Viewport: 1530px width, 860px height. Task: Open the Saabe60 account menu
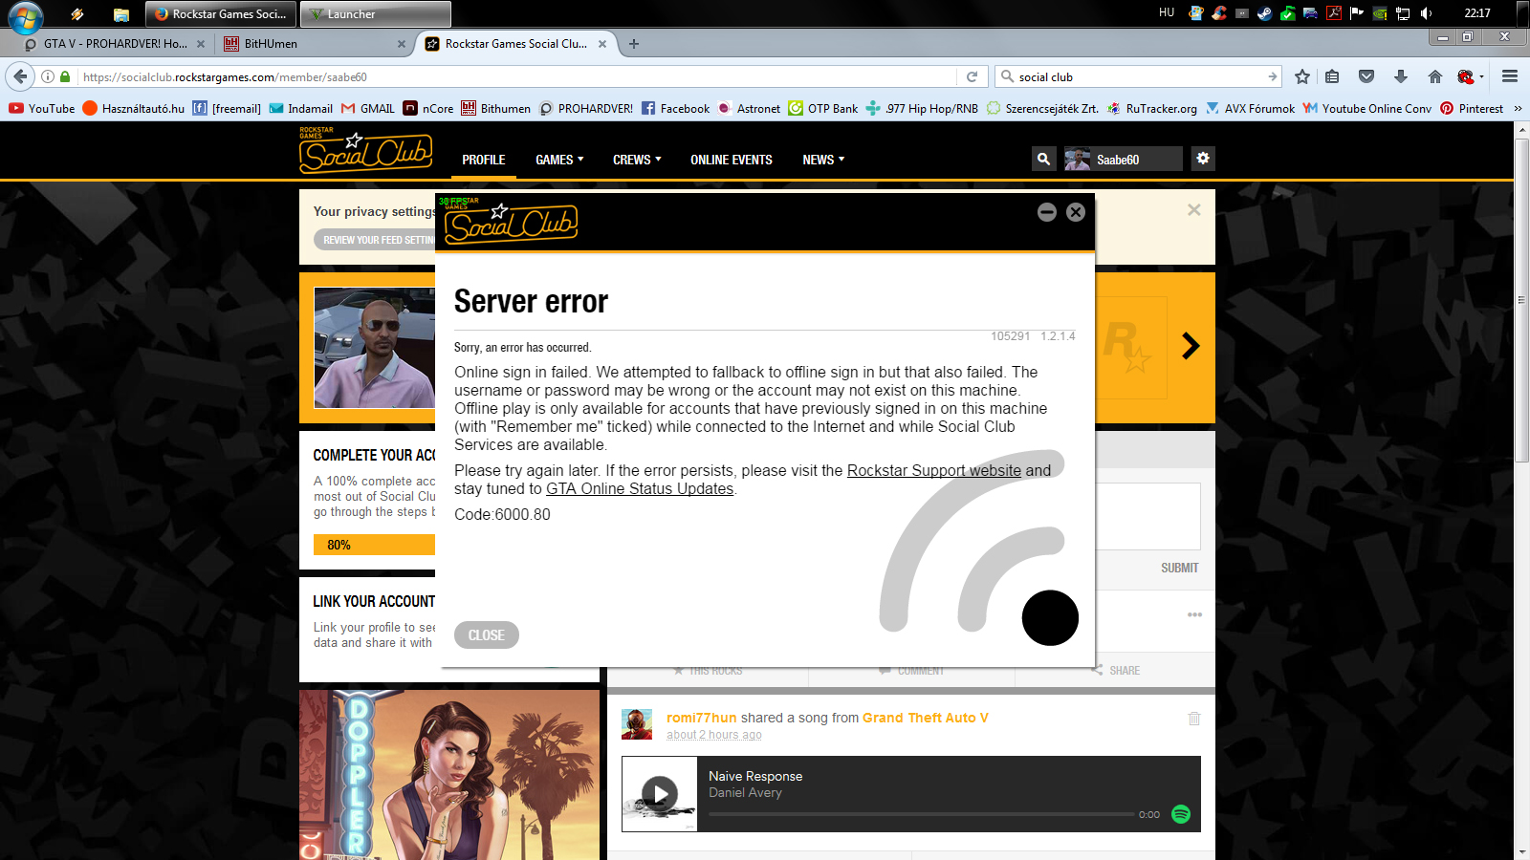tap(1123, 159)
